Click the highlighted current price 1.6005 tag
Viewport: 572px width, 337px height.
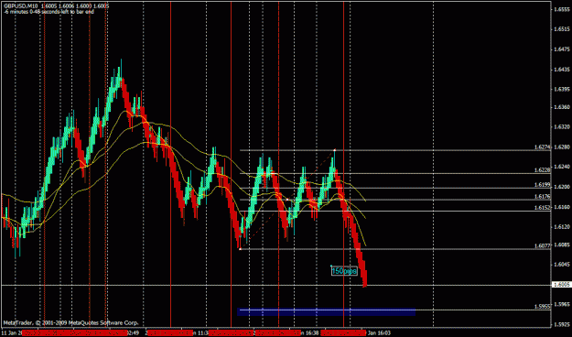(561, 285)
